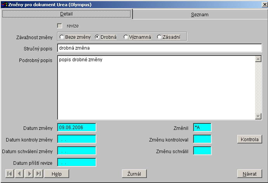
Task: Focus the Datum změny date field
Action: (77, 128)
